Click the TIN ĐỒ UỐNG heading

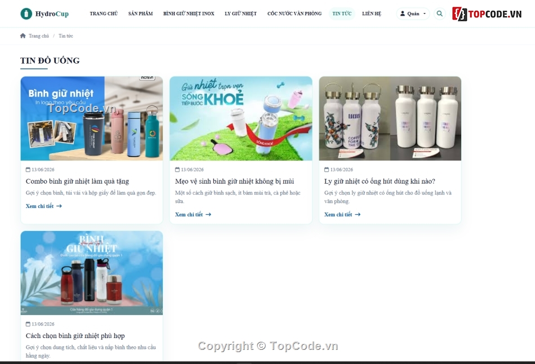click(x=50, y=60)
